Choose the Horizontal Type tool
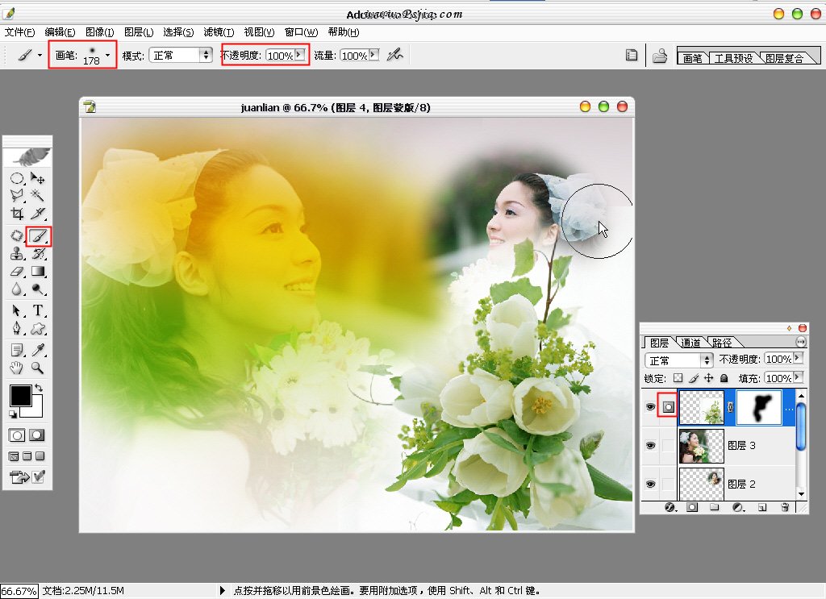 point(37,311)
